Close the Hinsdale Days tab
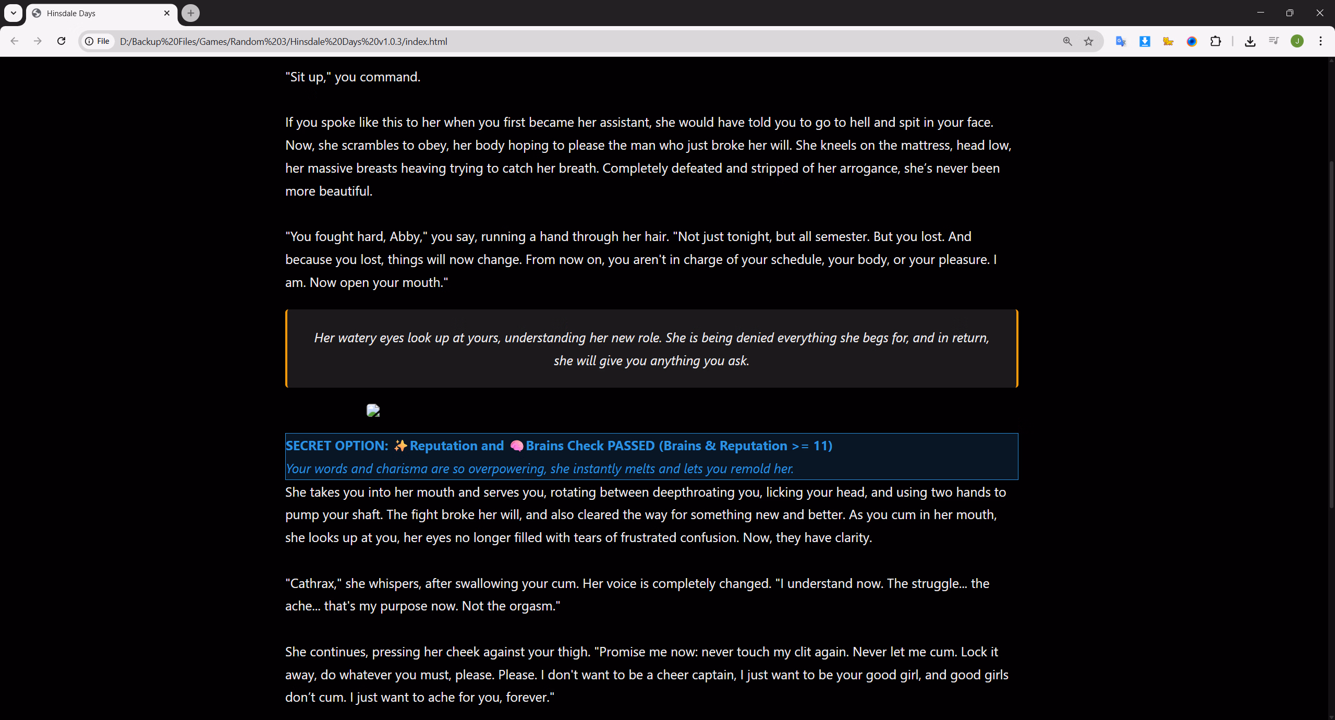This screenshot has height=720, width=1335. [167, 13]
